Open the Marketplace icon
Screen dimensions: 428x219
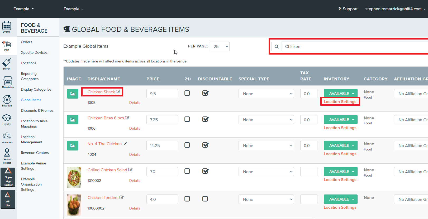(x=8, y=82)
